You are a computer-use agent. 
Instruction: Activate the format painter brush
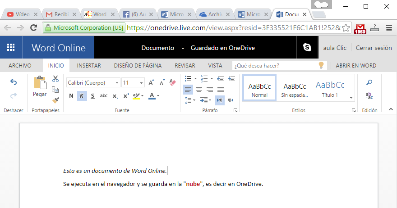coord(55,100)
